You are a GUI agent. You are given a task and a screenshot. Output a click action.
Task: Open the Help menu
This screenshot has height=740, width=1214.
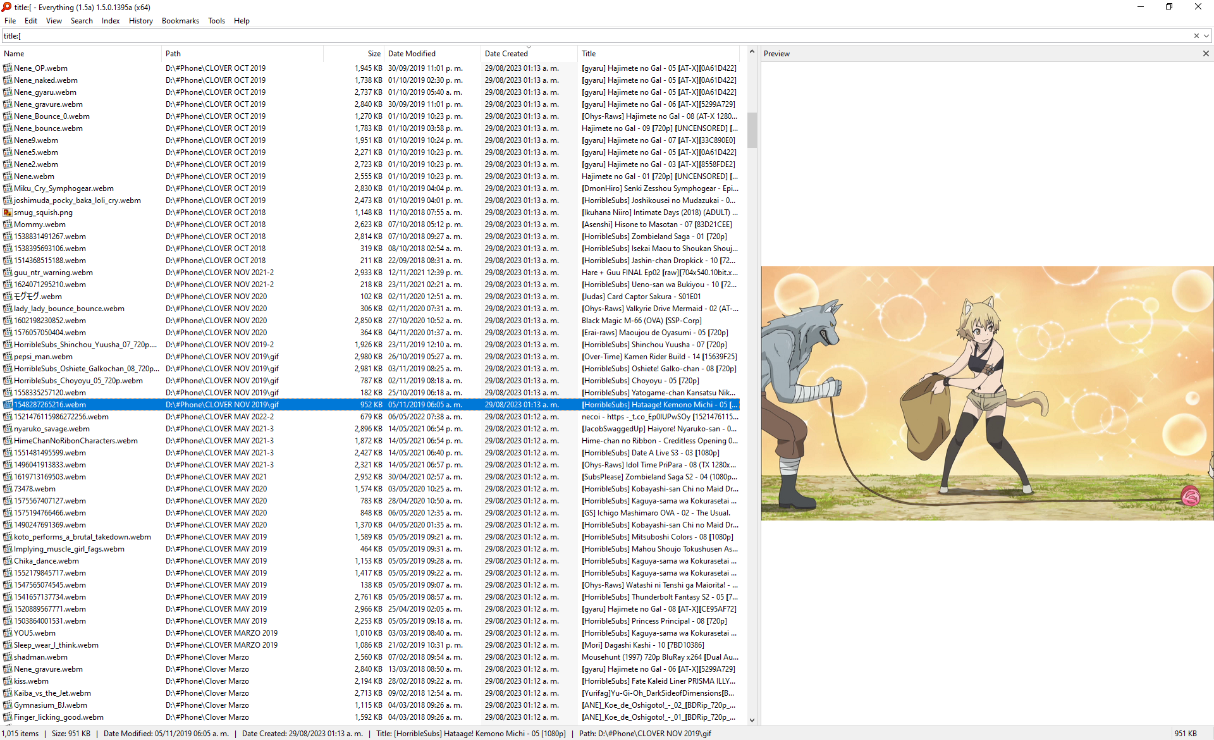point(242,21)
